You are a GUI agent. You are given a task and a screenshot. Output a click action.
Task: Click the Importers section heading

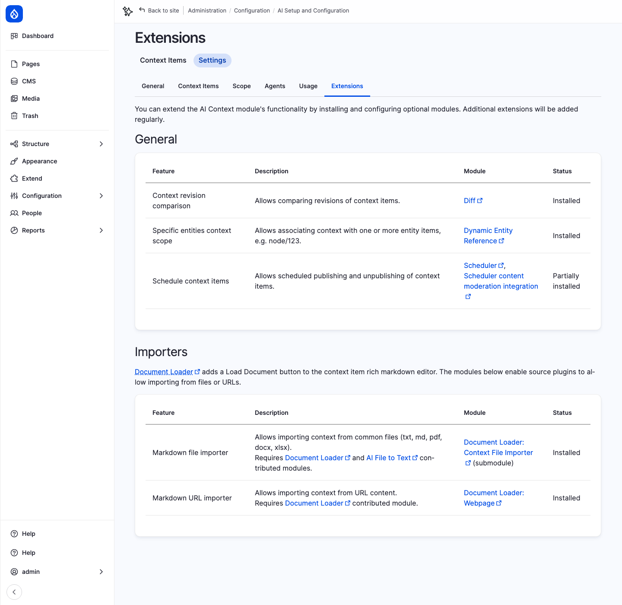pos(161,352)
